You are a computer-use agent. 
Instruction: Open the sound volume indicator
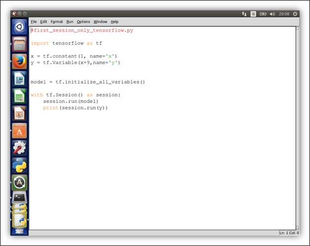click(x=272, y=14)
